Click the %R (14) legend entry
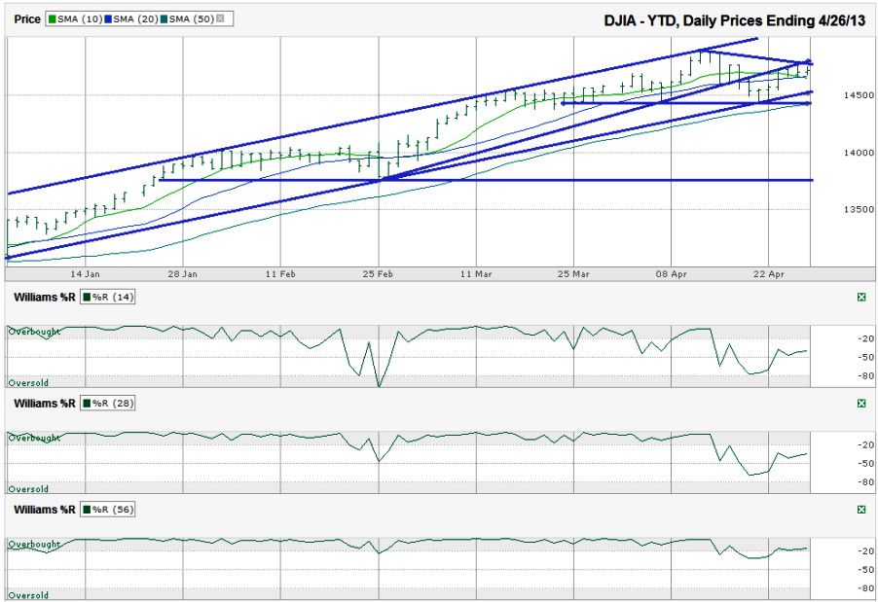878x602 pixels. 107,297
